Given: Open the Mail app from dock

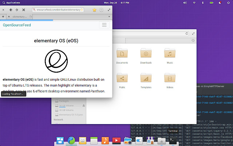Looking at the screenshot, I should tap(83, 140).
